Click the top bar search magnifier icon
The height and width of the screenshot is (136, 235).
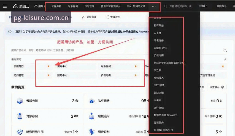[x=165, y=6]
